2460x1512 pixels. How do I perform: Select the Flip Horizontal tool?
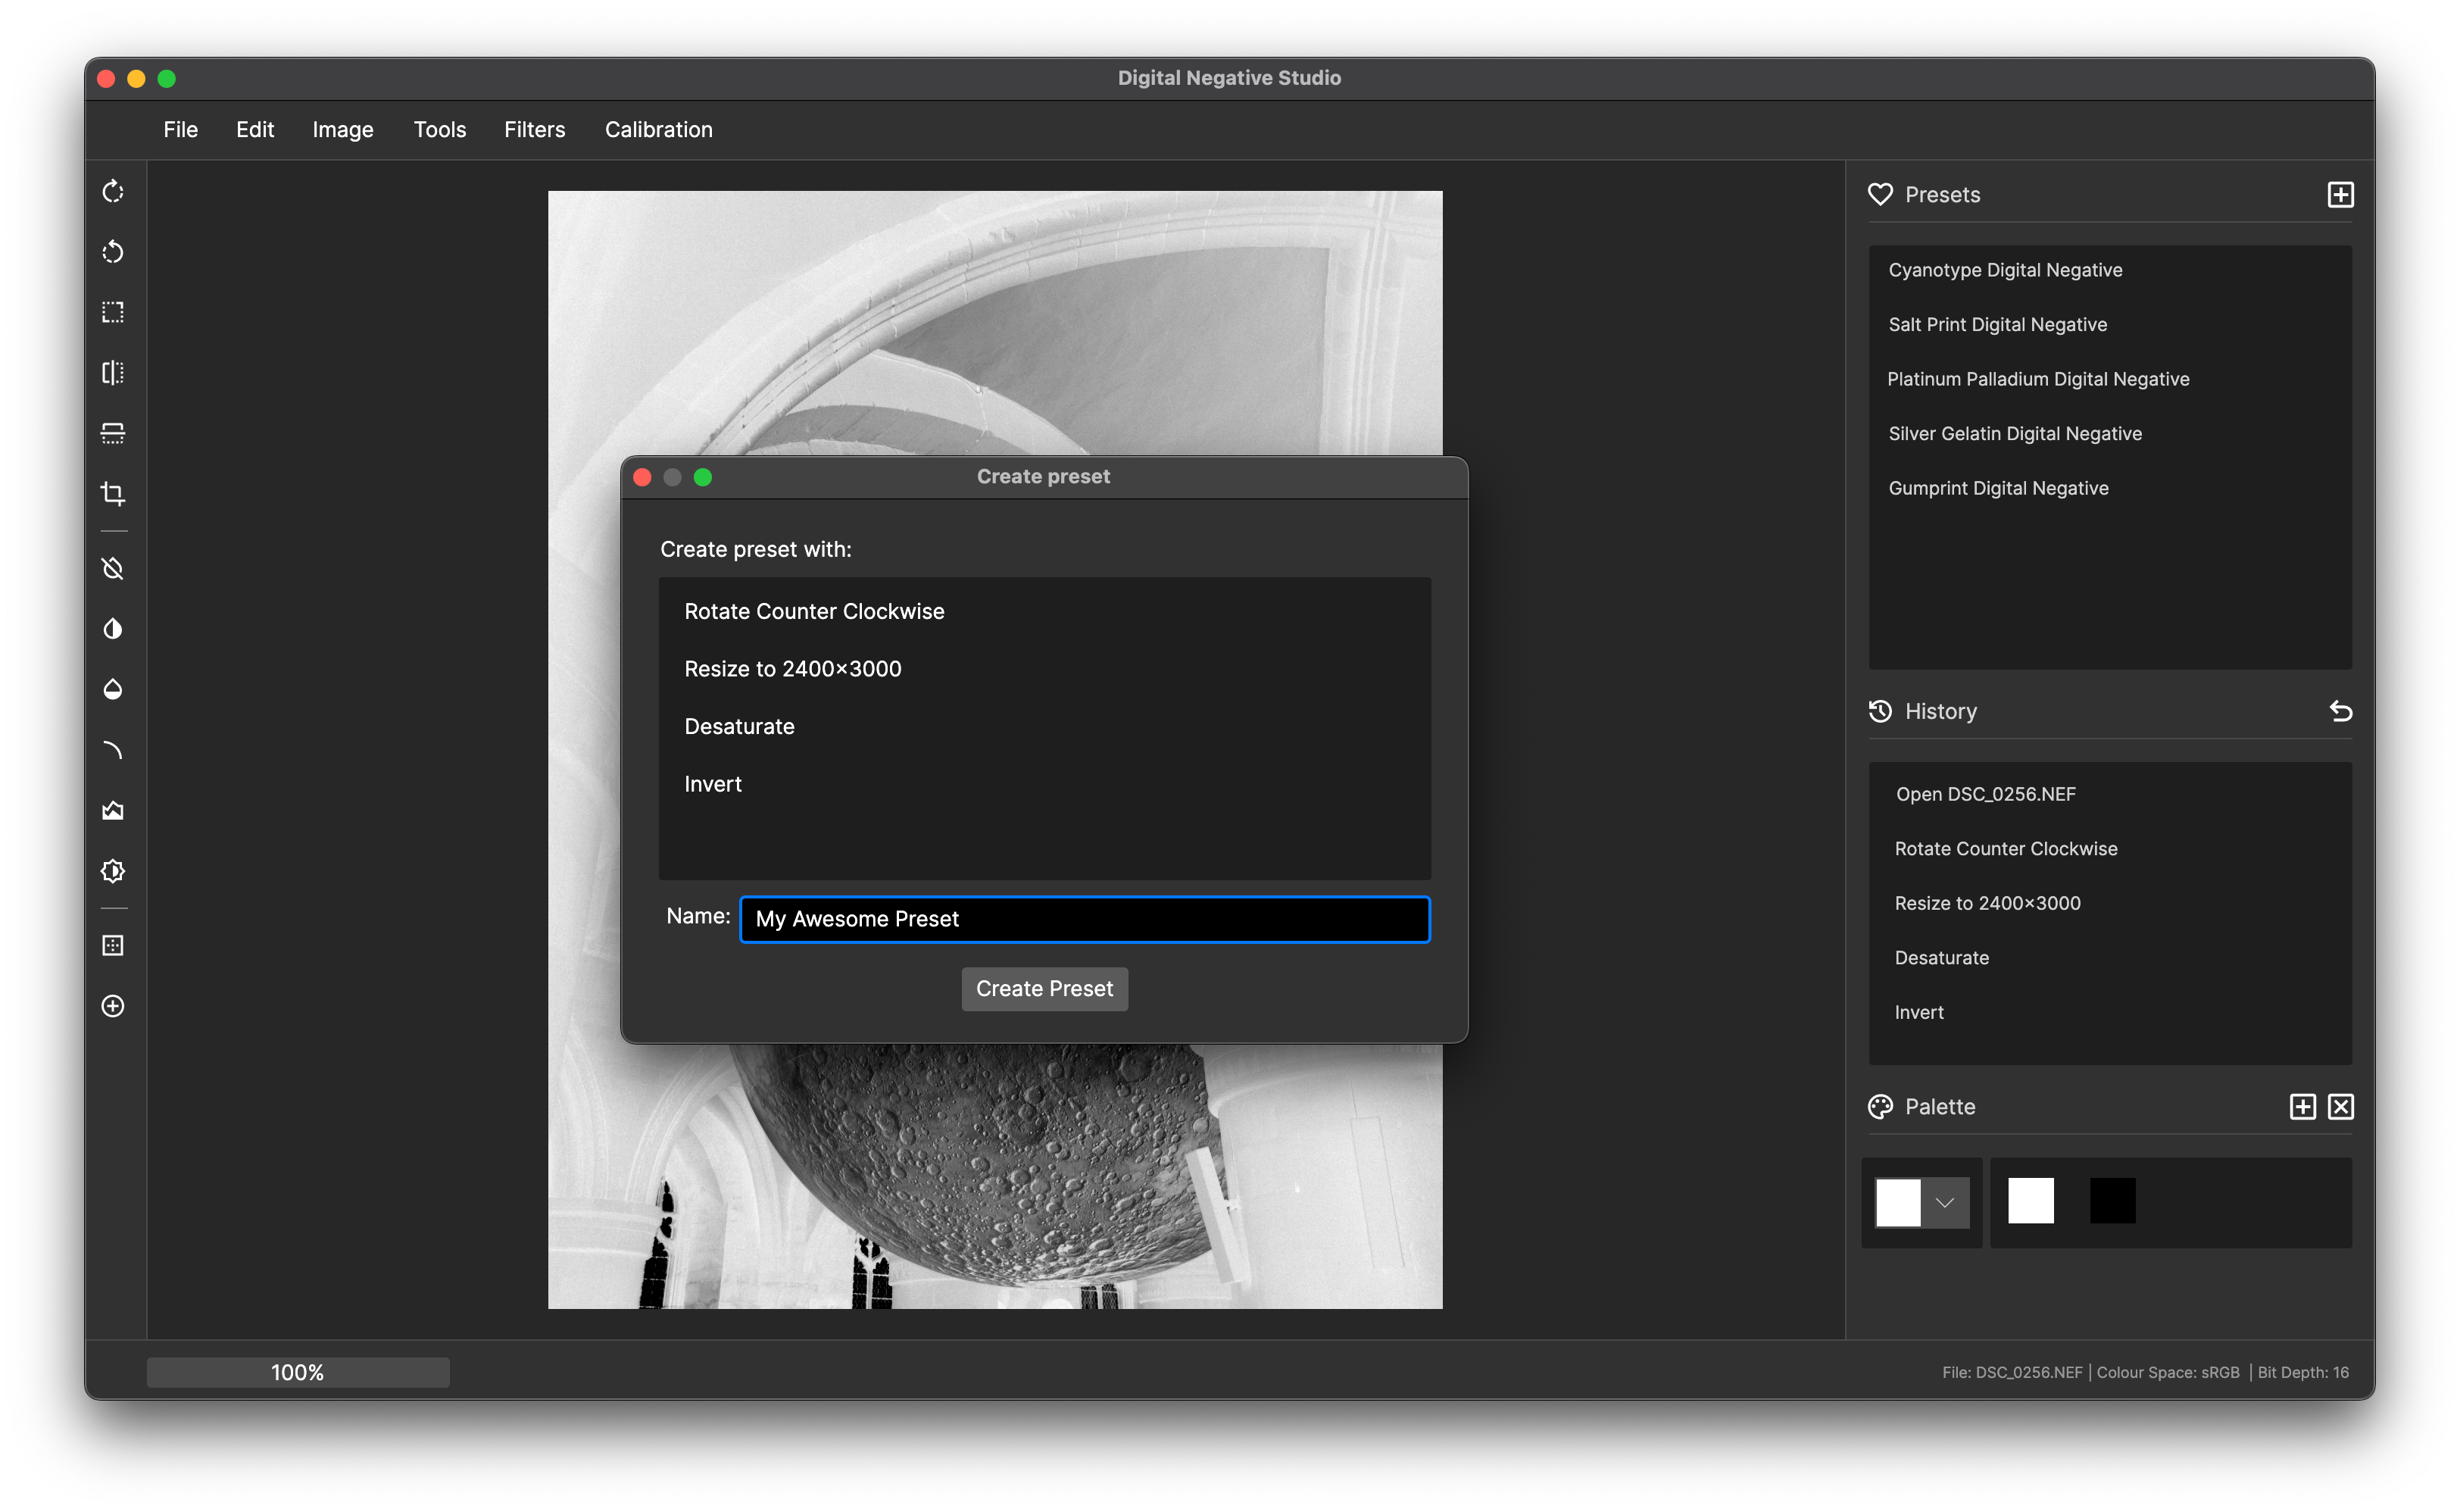click(112, 372)
